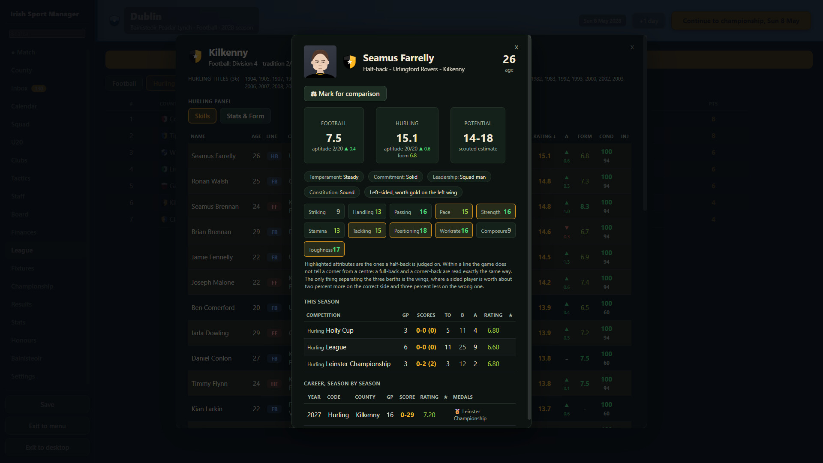
Task: Click the Hurling Leinster Championship season row
Action: (x=409, y=364)
